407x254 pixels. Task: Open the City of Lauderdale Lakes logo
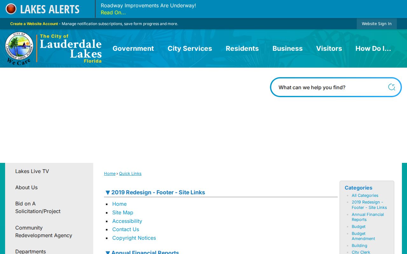pyautogui.click(x=53, y=49)
